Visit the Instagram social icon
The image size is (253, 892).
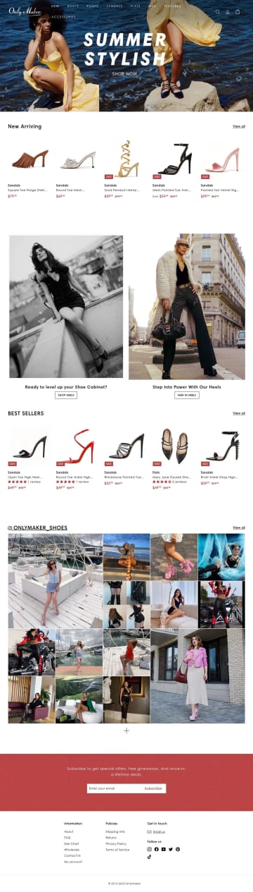[x=149, y=849]
